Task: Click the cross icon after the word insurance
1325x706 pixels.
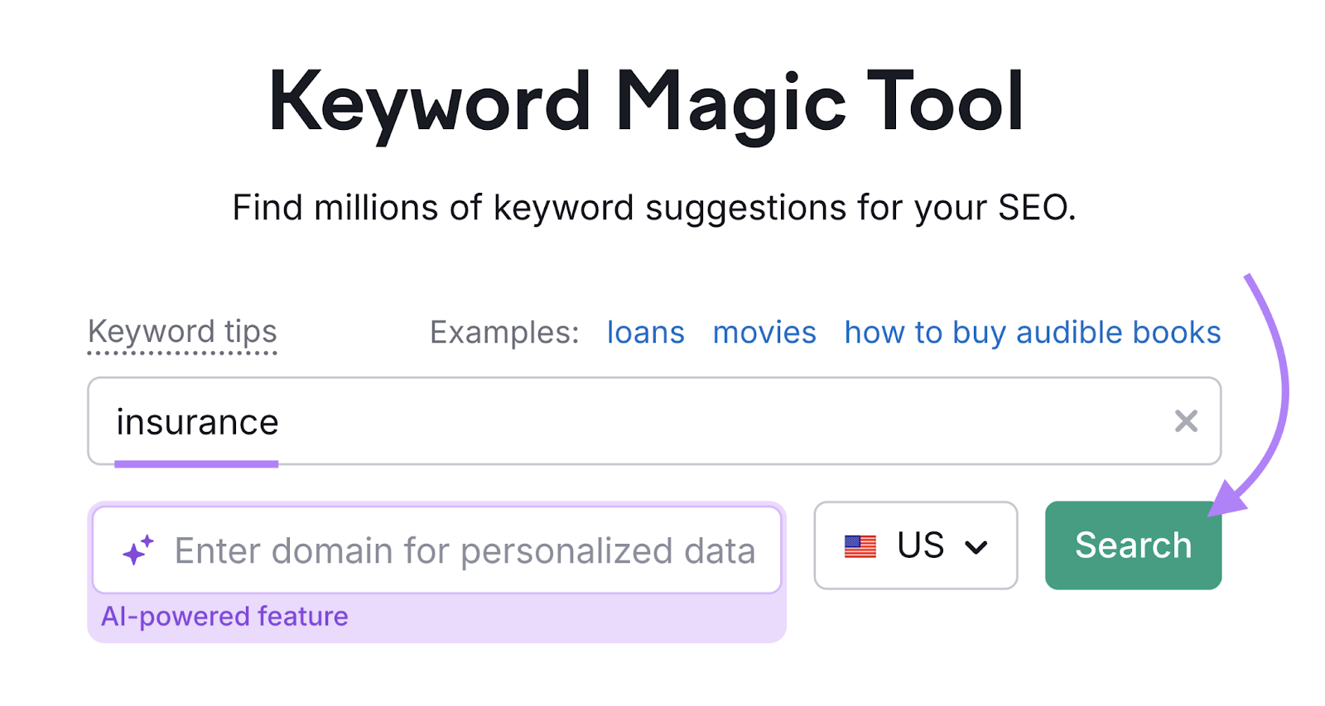Action: (1187, 421)
